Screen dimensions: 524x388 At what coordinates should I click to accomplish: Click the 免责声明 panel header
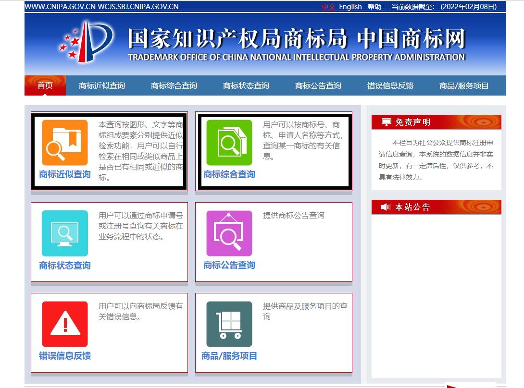pyautogui.click(x=437, y=122)
